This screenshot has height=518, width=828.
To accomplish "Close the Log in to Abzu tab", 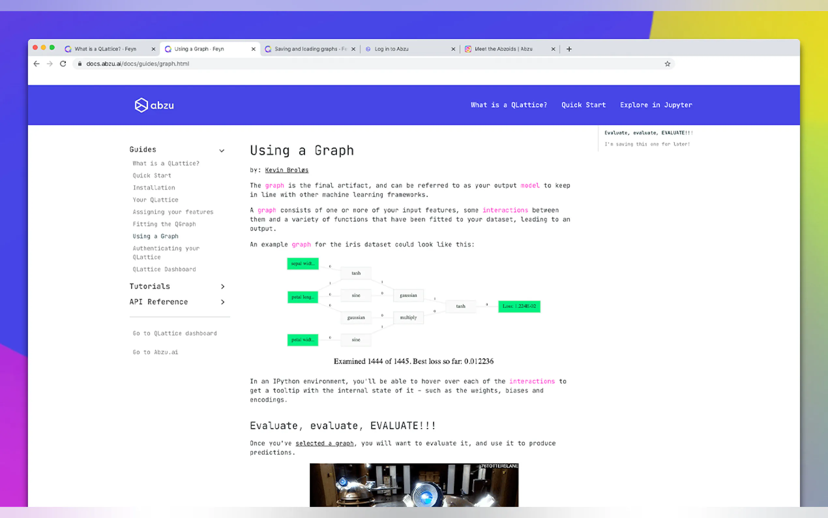I will pyautogui.click(x=453, y=49).
